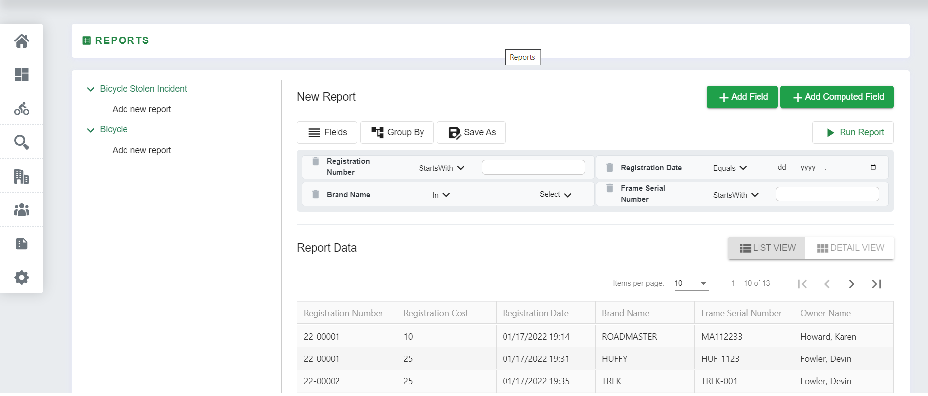Open Frame Serial Number StartsWith dropdown

tap(736, 195)
